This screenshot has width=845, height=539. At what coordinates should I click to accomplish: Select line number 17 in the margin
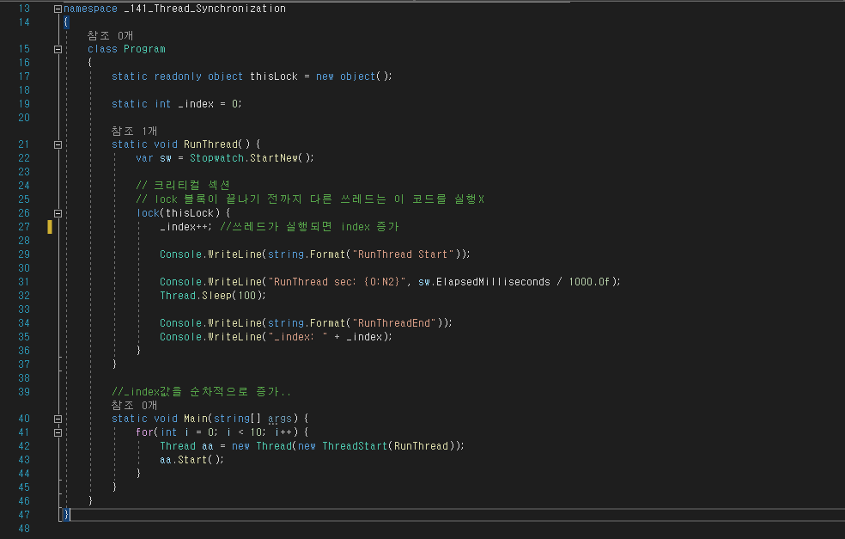pyautogui.click(x=24, y=77)
